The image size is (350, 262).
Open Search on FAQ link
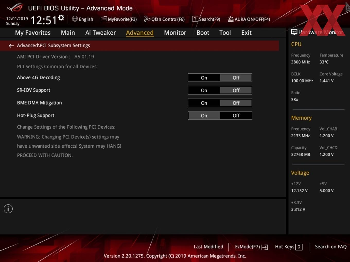331,247
